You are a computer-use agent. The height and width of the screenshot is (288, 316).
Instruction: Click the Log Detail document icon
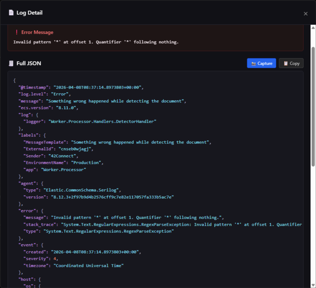pyautogui.click(x=11, y=13)
